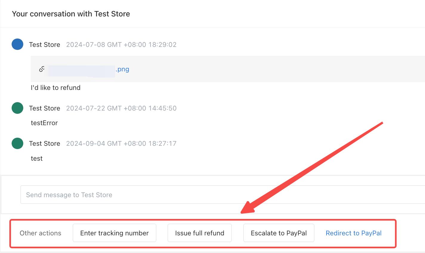
Task: Click the green avatar of the 18:27:17 message
Action: 18,143
